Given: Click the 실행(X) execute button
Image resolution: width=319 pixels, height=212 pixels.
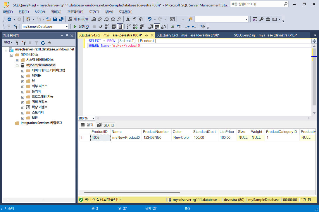Looking at the screenshot, I should [x=81, y=26].
